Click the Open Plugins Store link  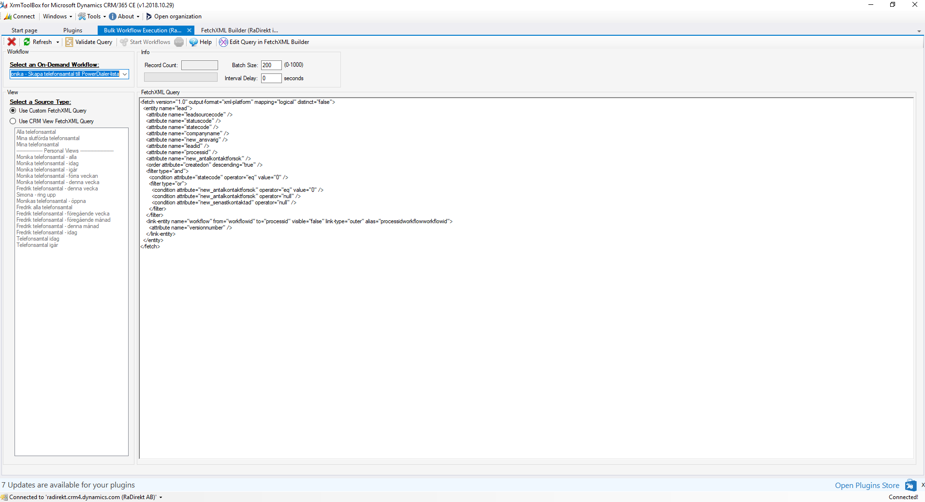(x=866, y=485)
